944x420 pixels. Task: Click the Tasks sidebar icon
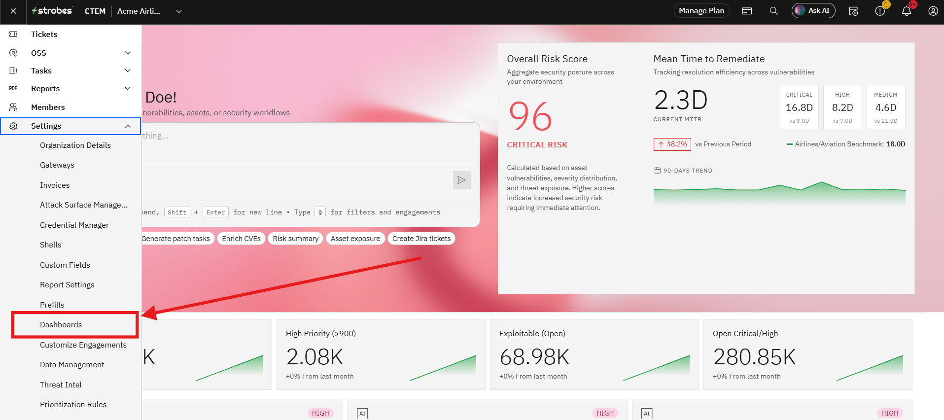13,70
